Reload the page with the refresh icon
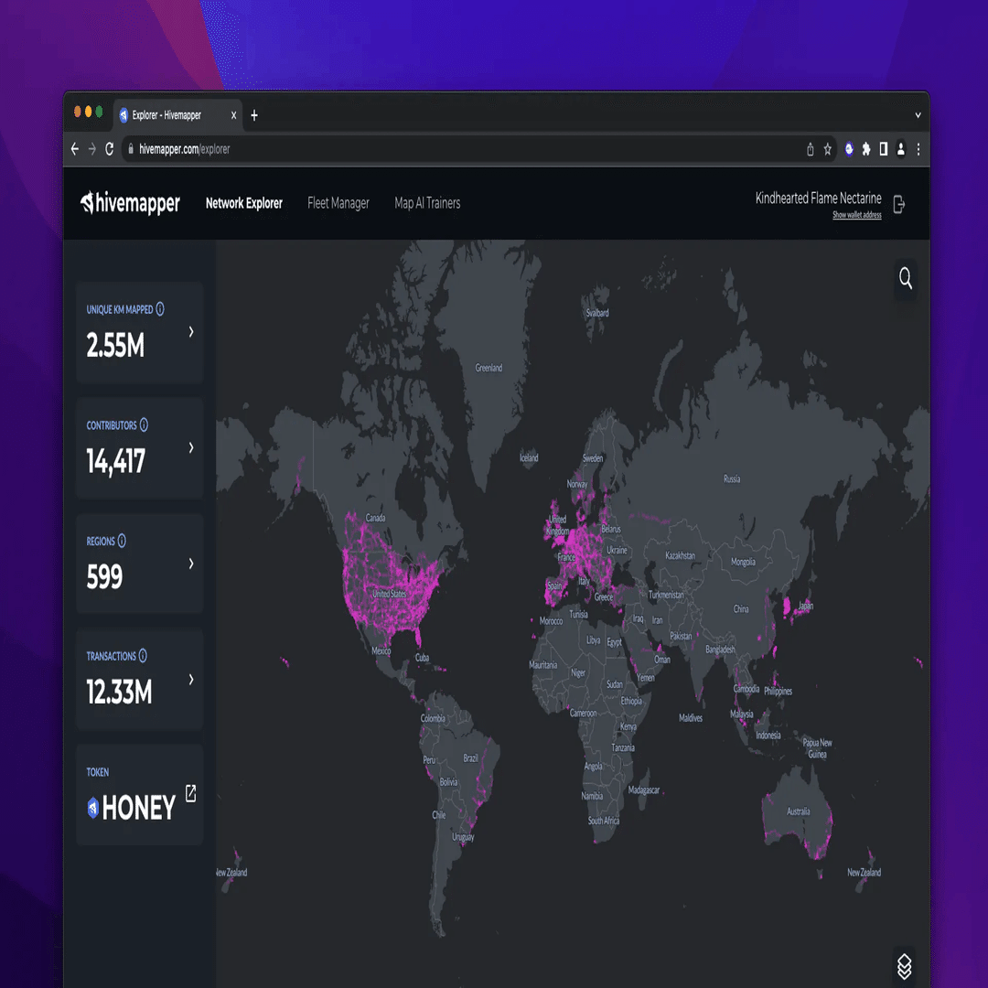This screenshot has height=988, width=988. [x=110, y=148]
